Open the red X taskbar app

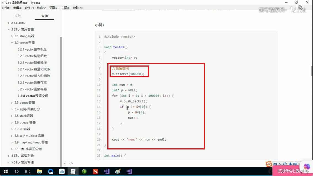point(96,171)
